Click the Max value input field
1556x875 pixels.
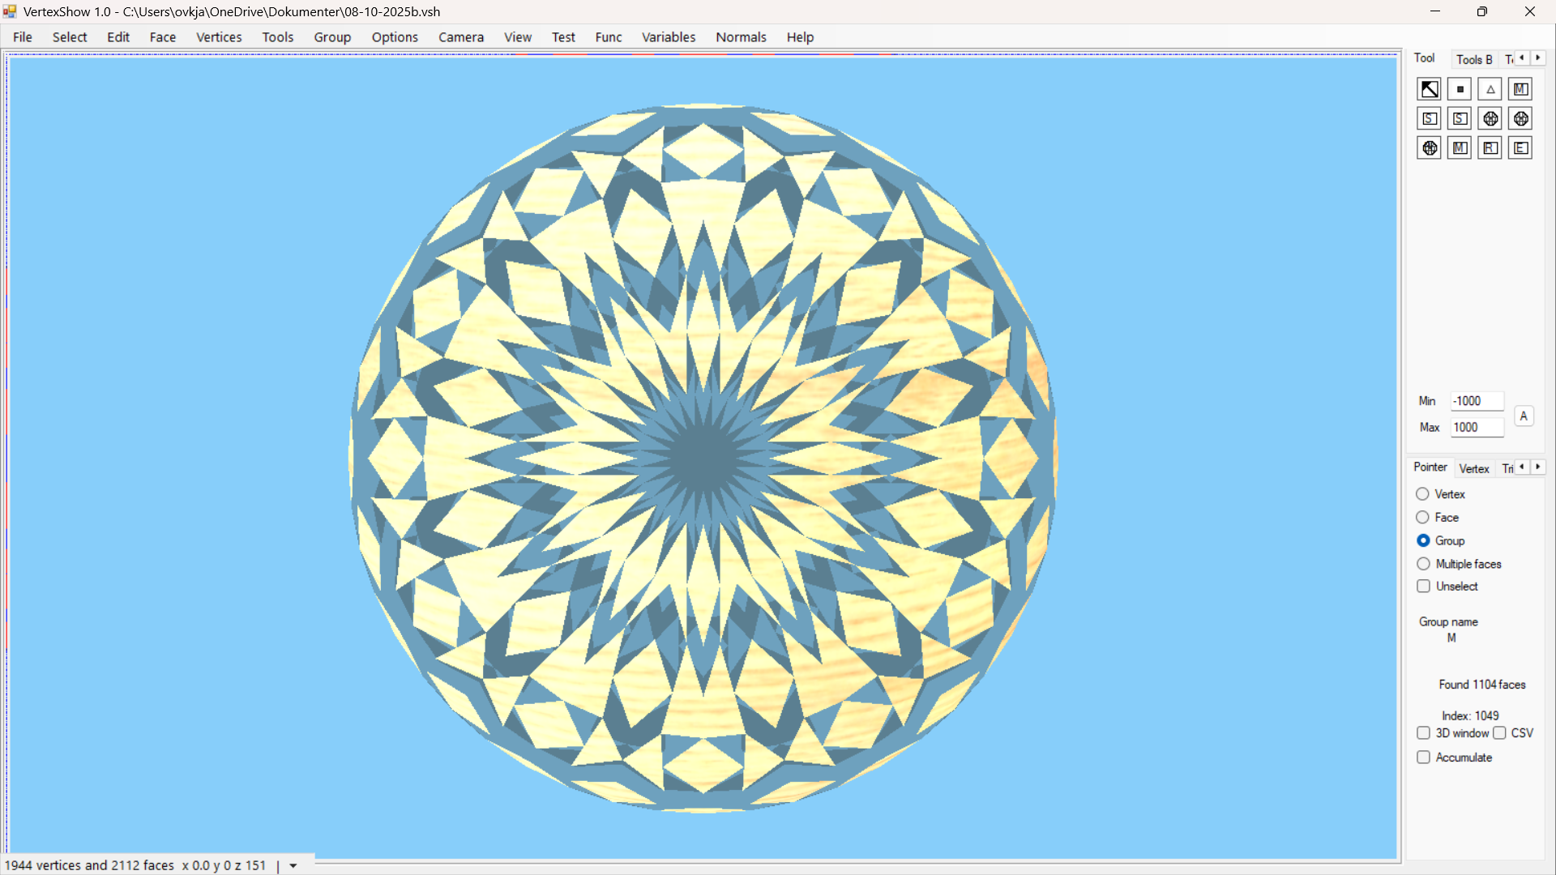point(1477,428)
